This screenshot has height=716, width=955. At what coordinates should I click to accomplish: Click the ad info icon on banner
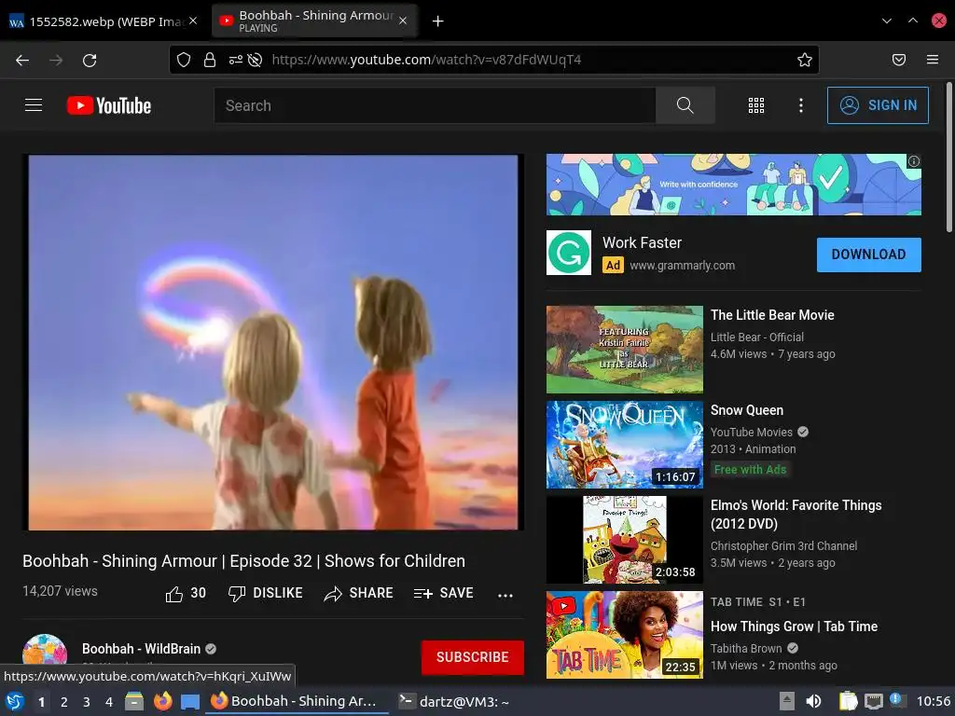(x=914, y=161)
